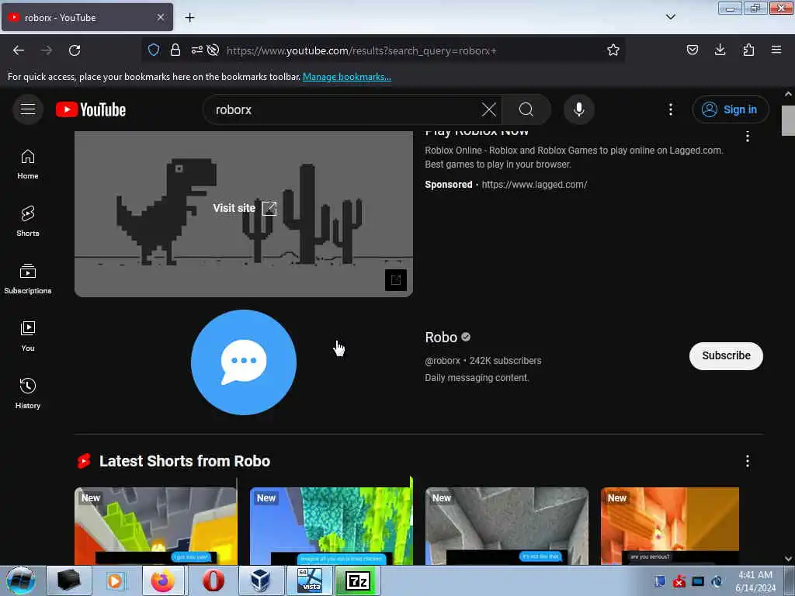The image size is (795, 596).
Task: Open a new tab with the plus icon
Action: pyautogui.click(x=189, y=18)
